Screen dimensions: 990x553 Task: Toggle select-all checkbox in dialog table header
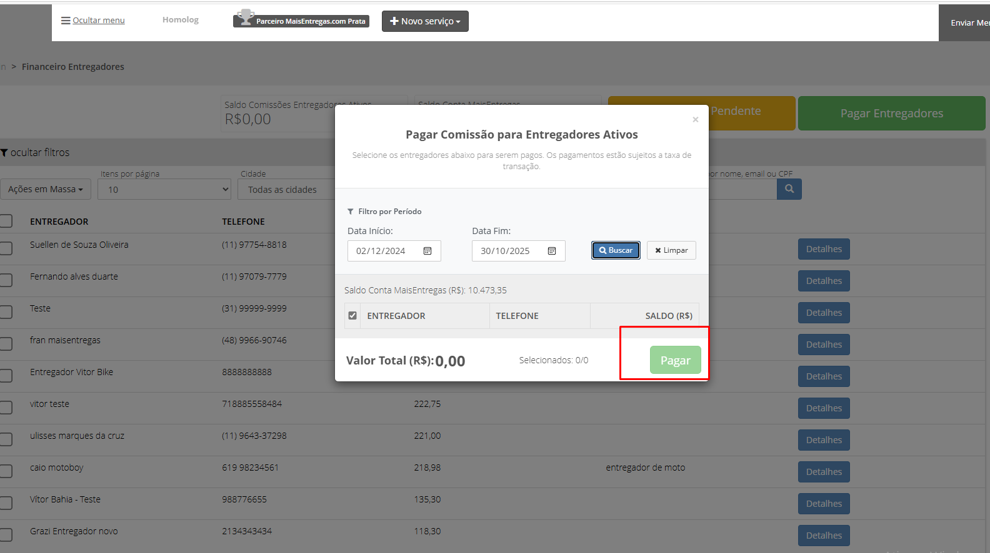(352, 315)
